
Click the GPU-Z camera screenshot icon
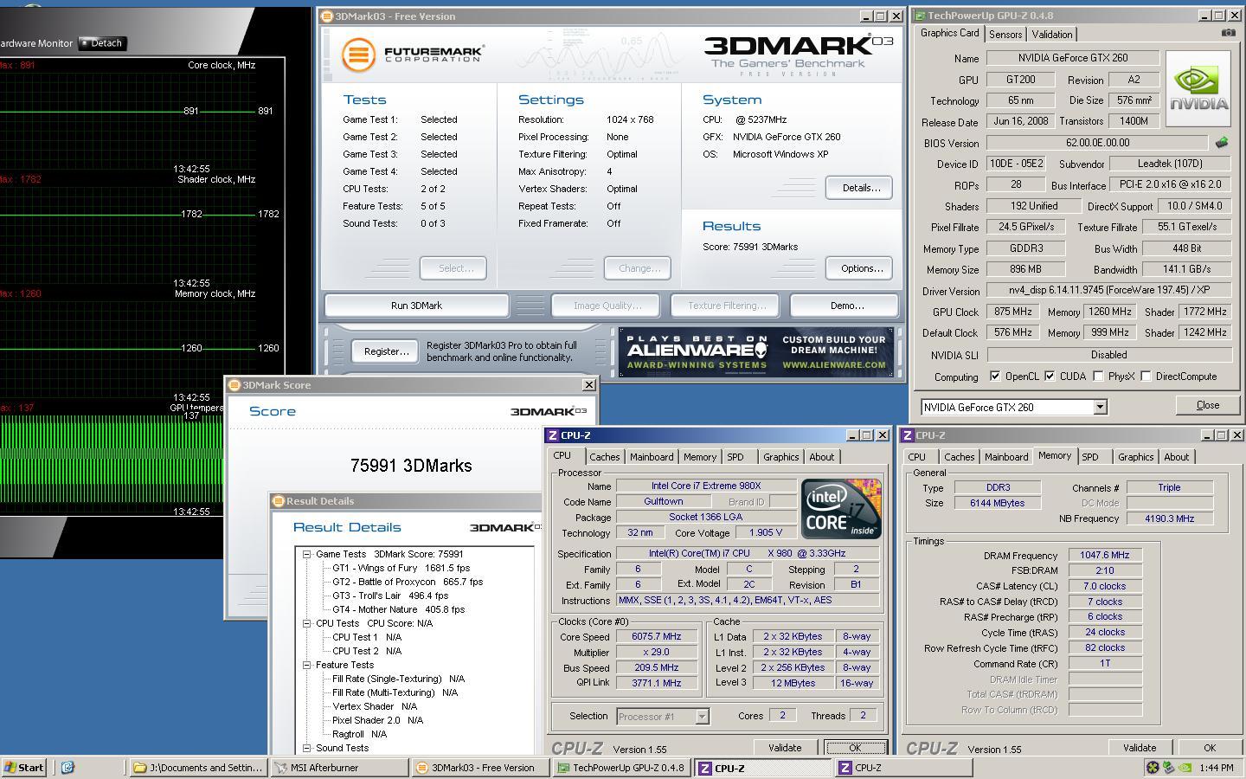(x=1228, y=33)
